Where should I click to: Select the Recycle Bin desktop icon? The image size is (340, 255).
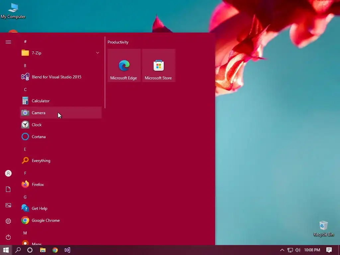[323, 228]
